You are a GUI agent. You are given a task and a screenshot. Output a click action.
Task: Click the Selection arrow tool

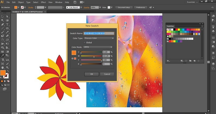(x=2, y=17)
